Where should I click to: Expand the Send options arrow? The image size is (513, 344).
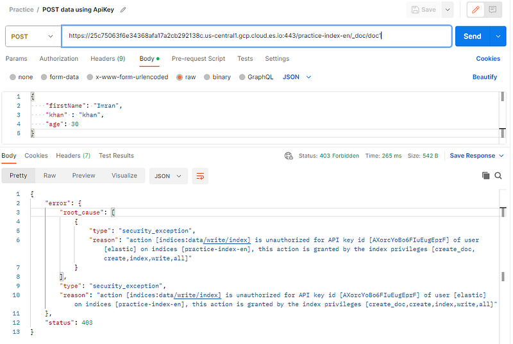[x=498, y=37]
